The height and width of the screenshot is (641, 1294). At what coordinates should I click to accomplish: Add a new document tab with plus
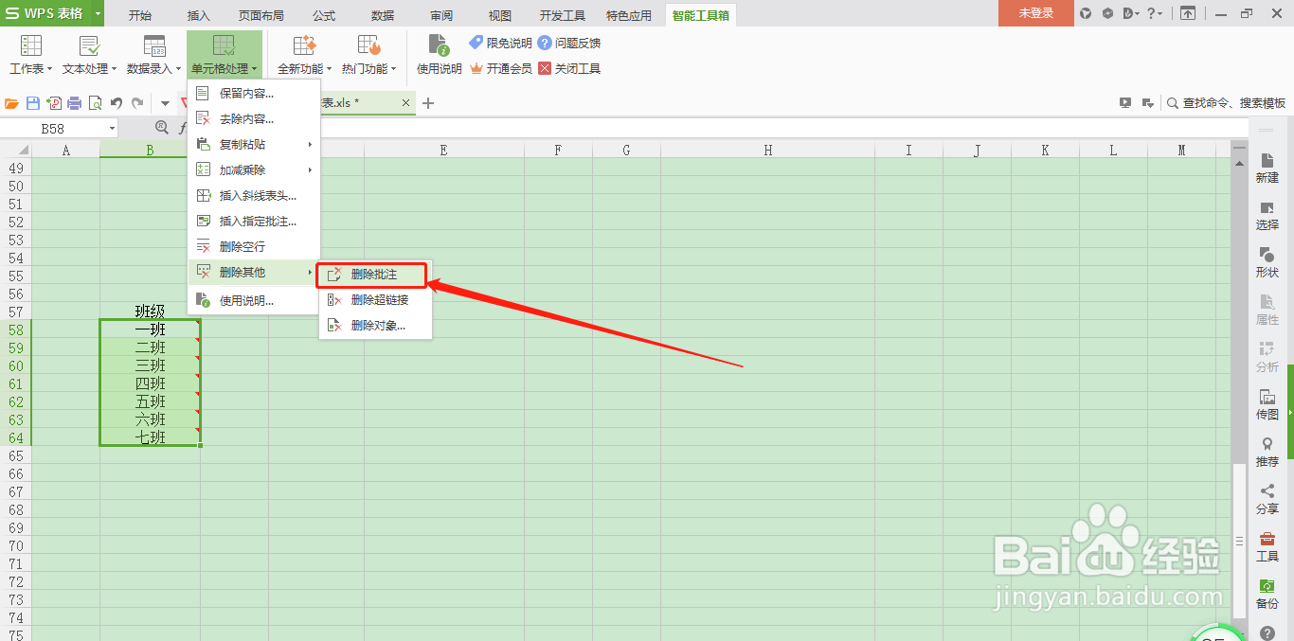(428, 103)
